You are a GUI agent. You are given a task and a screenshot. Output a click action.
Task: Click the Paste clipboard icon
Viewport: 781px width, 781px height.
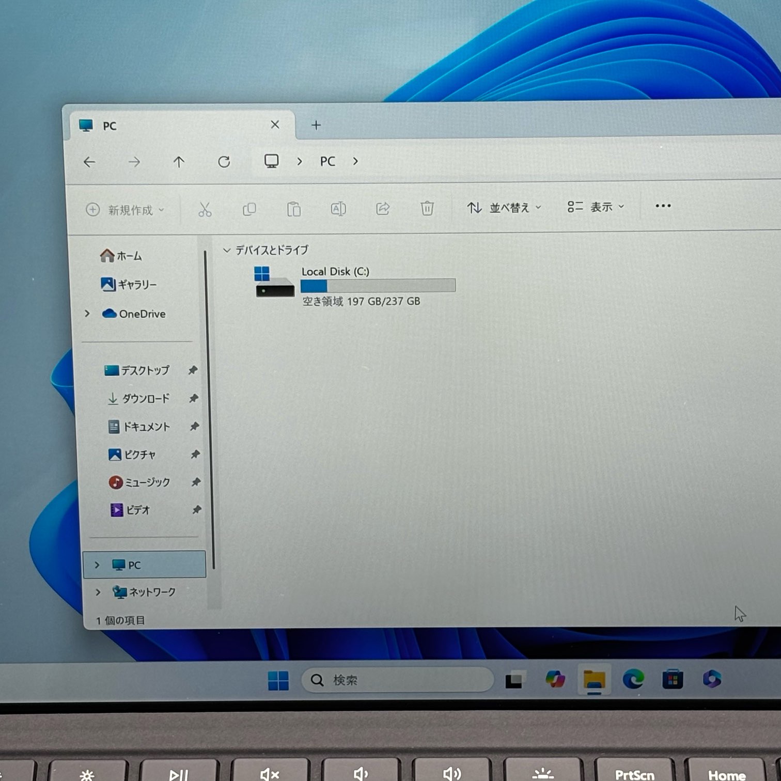click(x=294, y=209)
